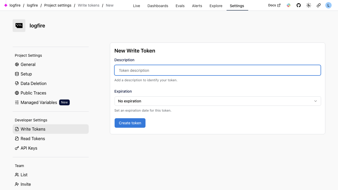
Task: Click the Expiration dropdown chevron arrow
Action: (x=316, y=101)
